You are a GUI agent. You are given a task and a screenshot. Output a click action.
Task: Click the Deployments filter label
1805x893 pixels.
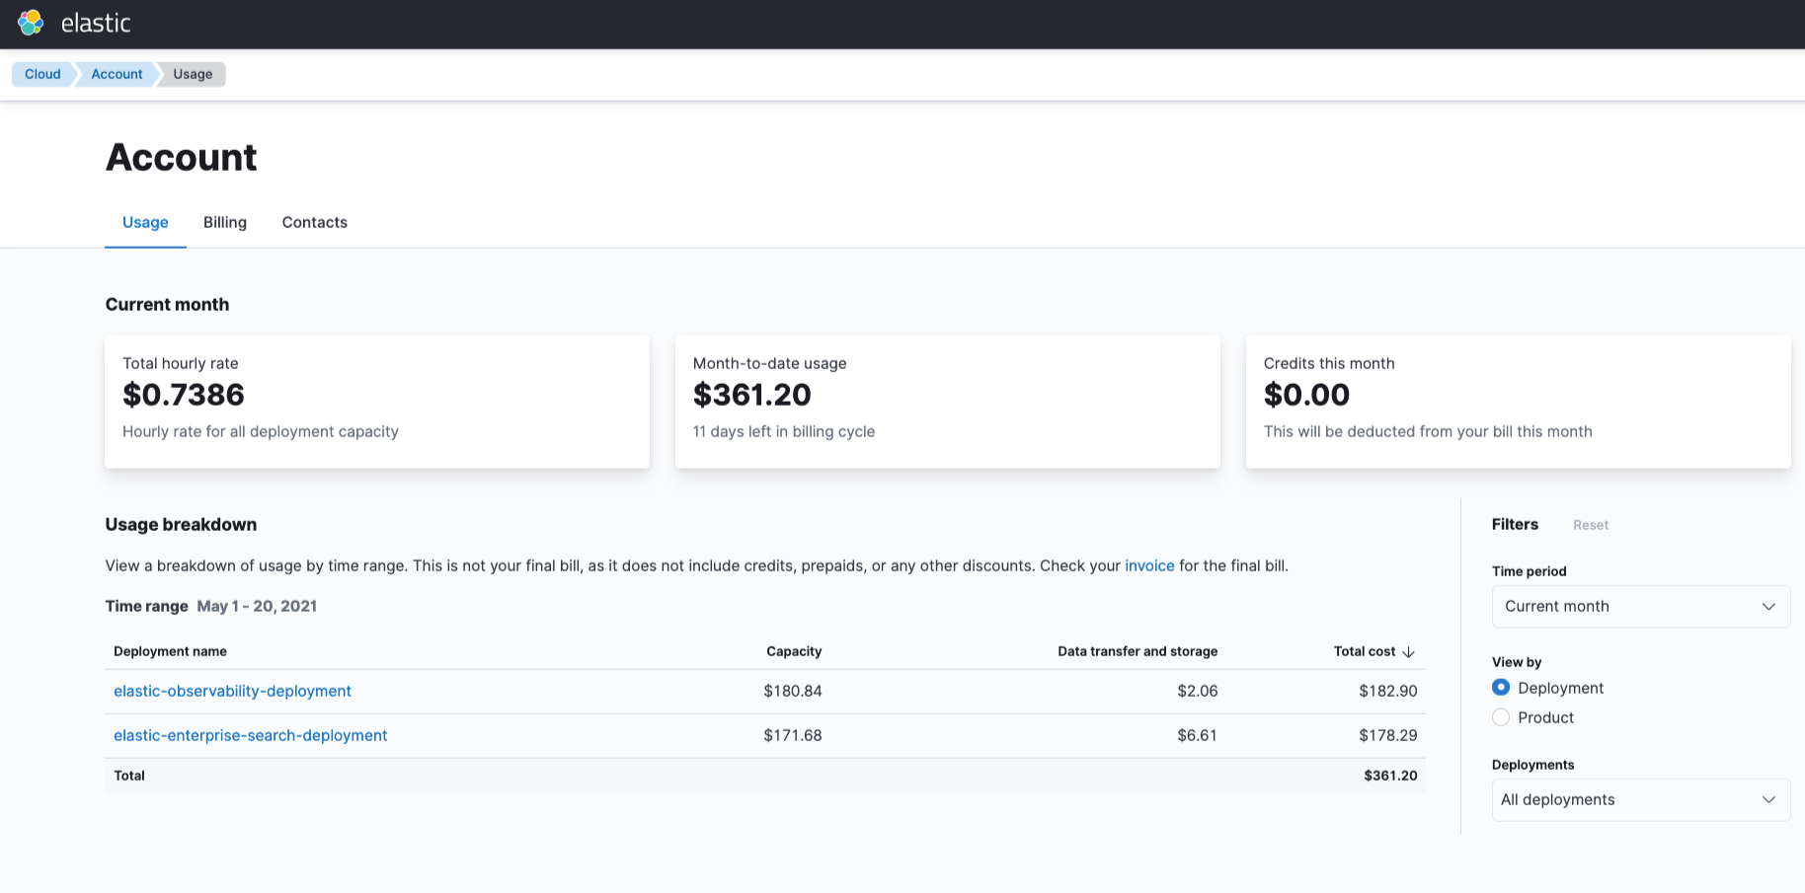[x=1532, y=765]
